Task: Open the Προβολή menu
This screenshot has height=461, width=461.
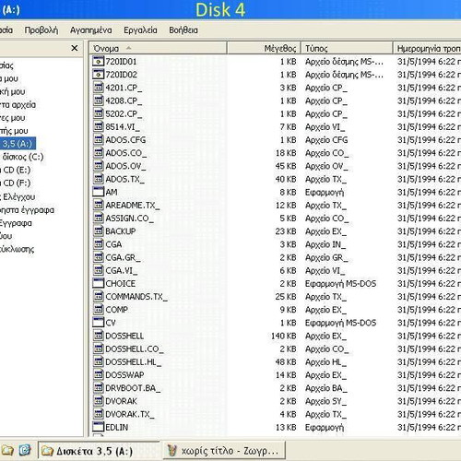Action: [x=41, y=30]
